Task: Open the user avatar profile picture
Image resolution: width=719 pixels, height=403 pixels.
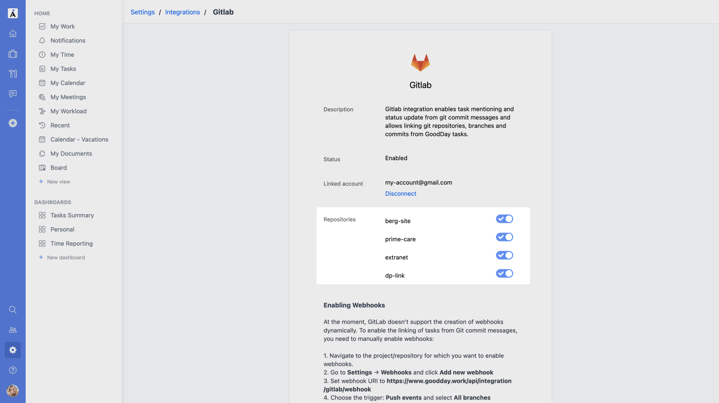Action: (x=13, y=391)
